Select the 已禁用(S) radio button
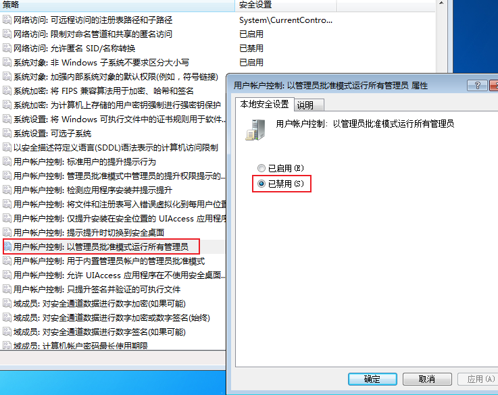The width and height of the screenshot is (498, 395). [261, 184]
